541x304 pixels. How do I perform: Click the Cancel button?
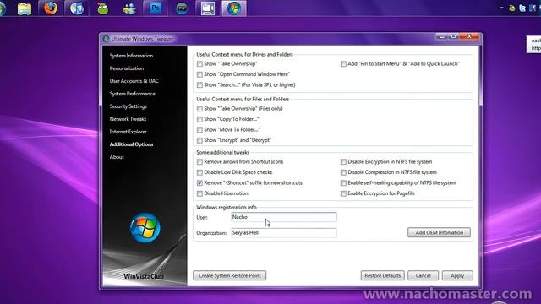point(423,275)
